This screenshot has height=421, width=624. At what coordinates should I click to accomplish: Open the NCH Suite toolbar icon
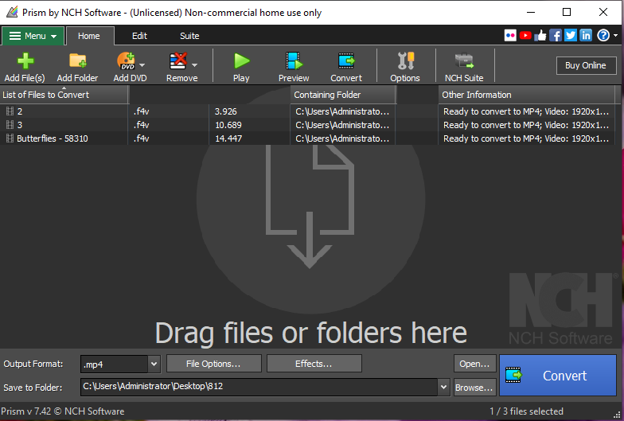464,61
